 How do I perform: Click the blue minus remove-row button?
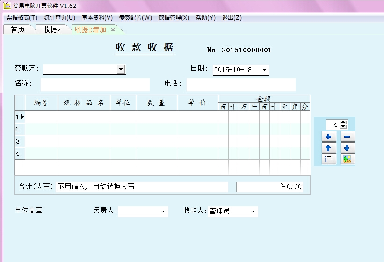(348, 137)
